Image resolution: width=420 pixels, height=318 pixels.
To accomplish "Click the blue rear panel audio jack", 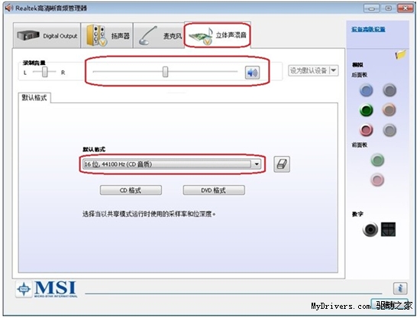I will 366,90.
